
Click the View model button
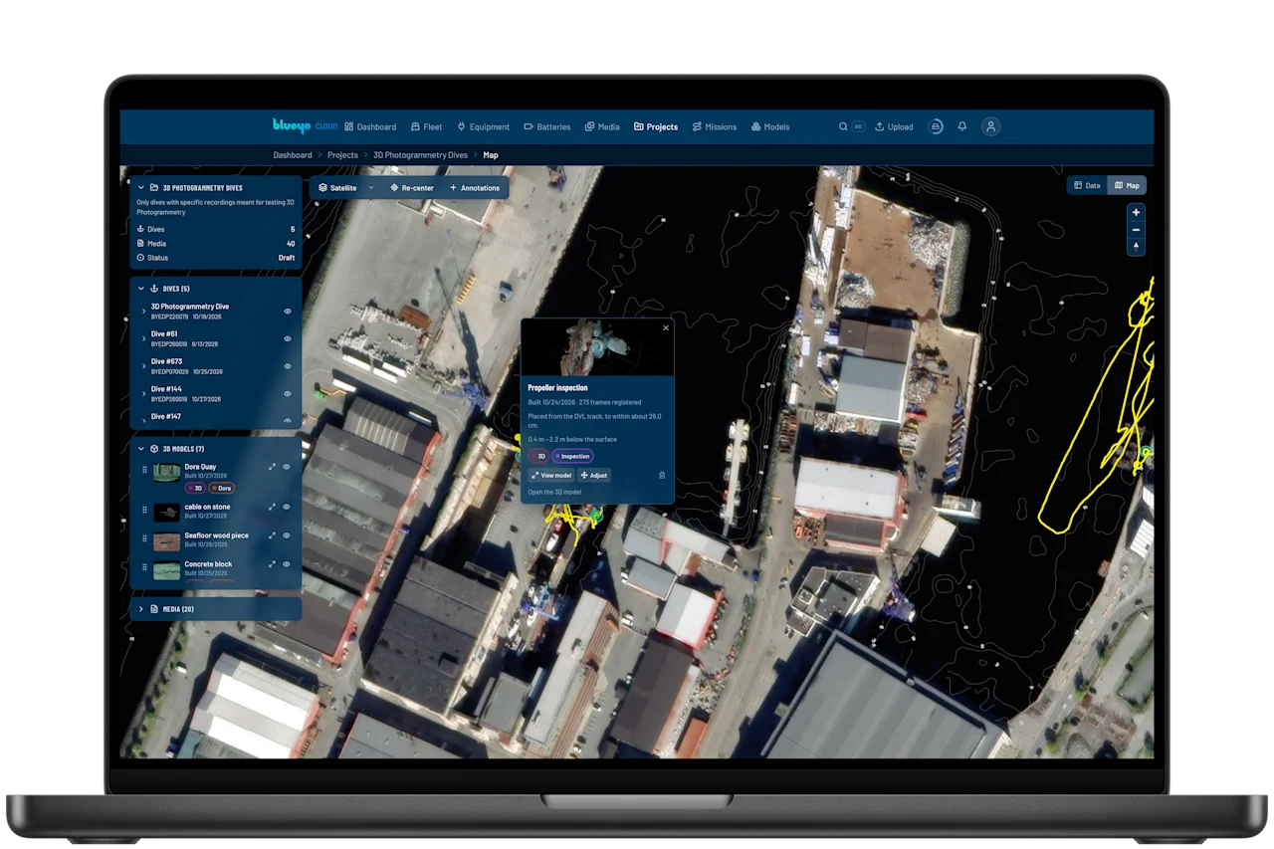point(550,476)
